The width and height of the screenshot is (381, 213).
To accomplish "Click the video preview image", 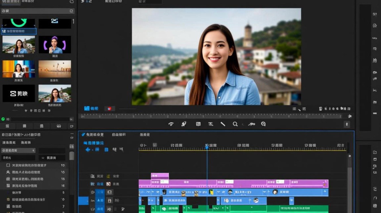I will pos(216,57).
